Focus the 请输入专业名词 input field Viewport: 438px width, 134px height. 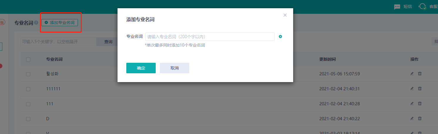[210, 37]
